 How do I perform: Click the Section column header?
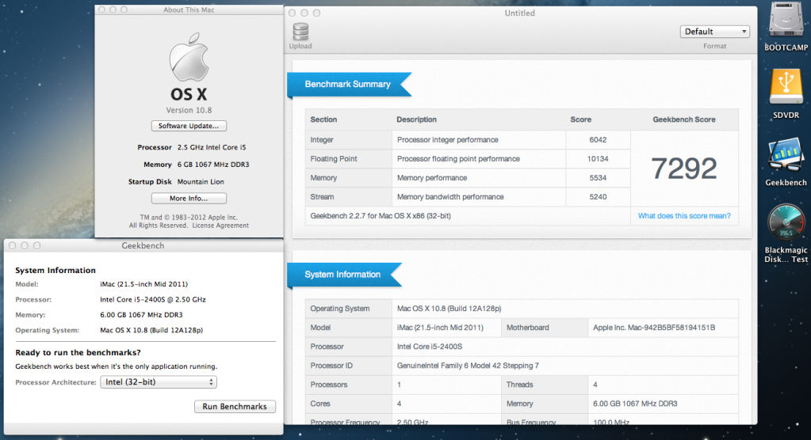coord(323,119)
